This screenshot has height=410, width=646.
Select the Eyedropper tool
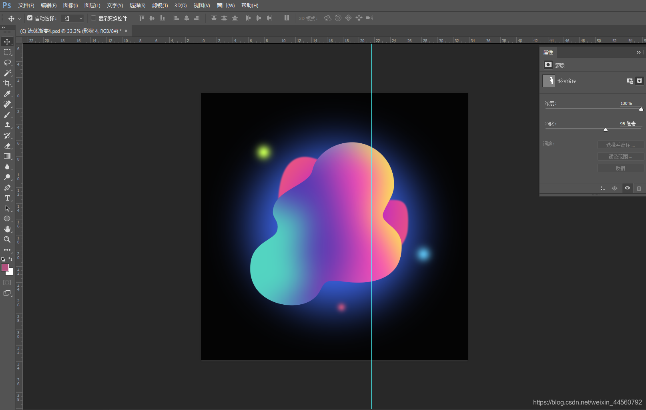pos(7,94)
